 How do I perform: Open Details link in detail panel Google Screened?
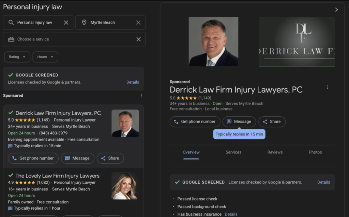click(324, 182)
